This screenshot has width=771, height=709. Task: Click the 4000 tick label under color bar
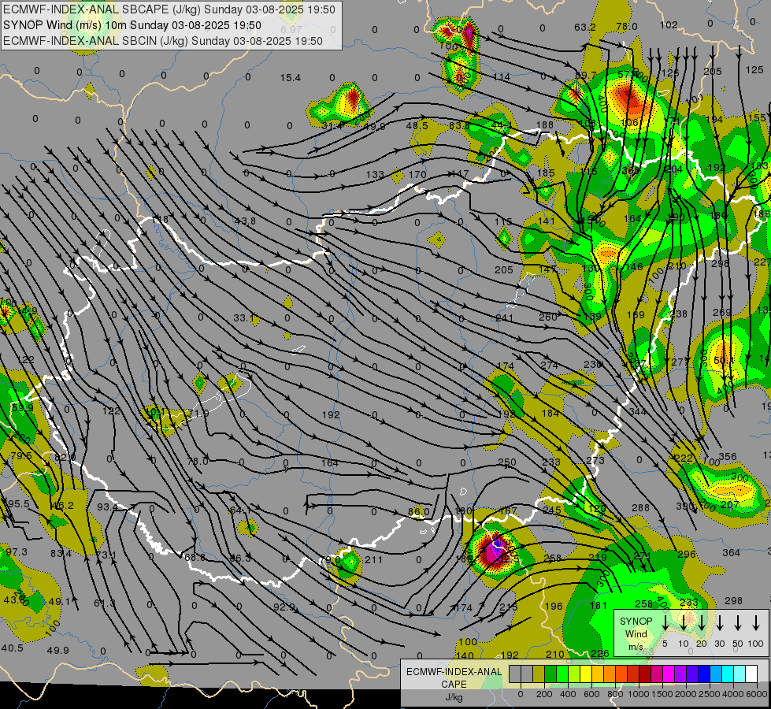[733, 694]
